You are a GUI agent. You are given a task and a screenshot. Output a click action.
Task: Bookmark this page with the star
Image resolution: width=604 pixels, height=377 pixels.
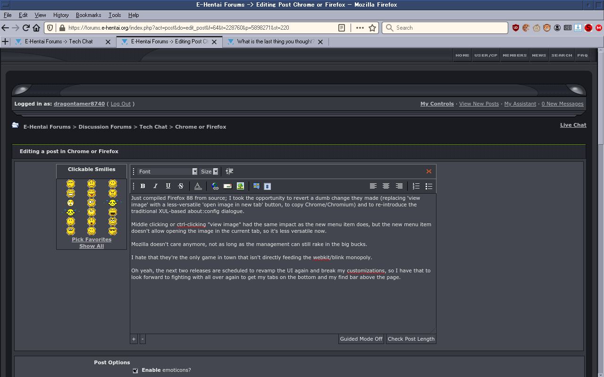pos(372,28)
